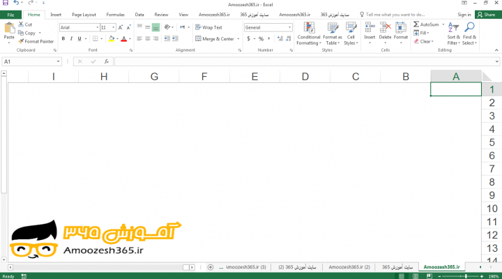Open the Fill dropdown

pyautogui.click(x=421, y=33)
